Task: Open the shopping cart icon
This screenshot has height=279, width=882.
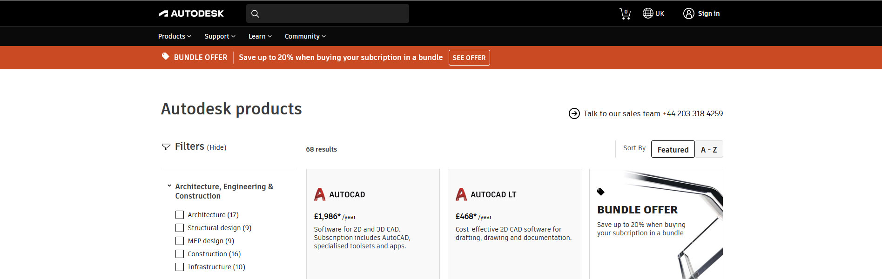Action: tap(625, 13)
